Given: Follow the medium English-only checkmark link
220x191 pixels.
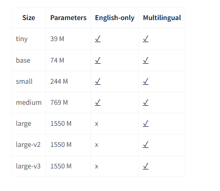Looking at the screenshot, I should click(98, 102).
